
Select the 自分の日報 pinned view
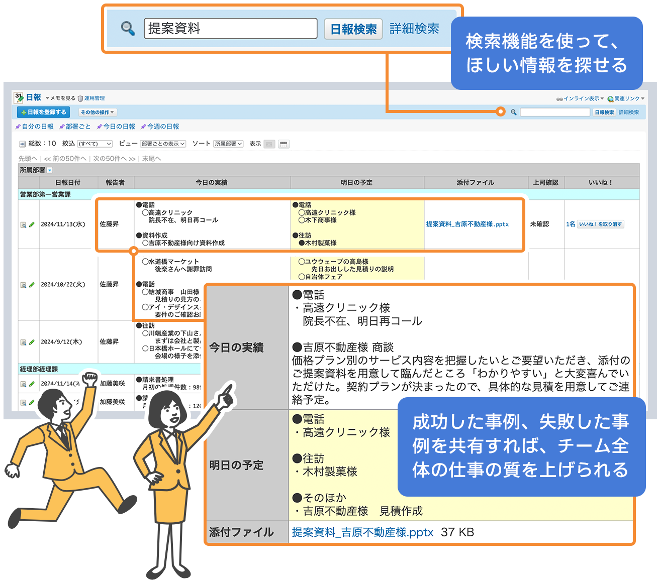point(37,127)
